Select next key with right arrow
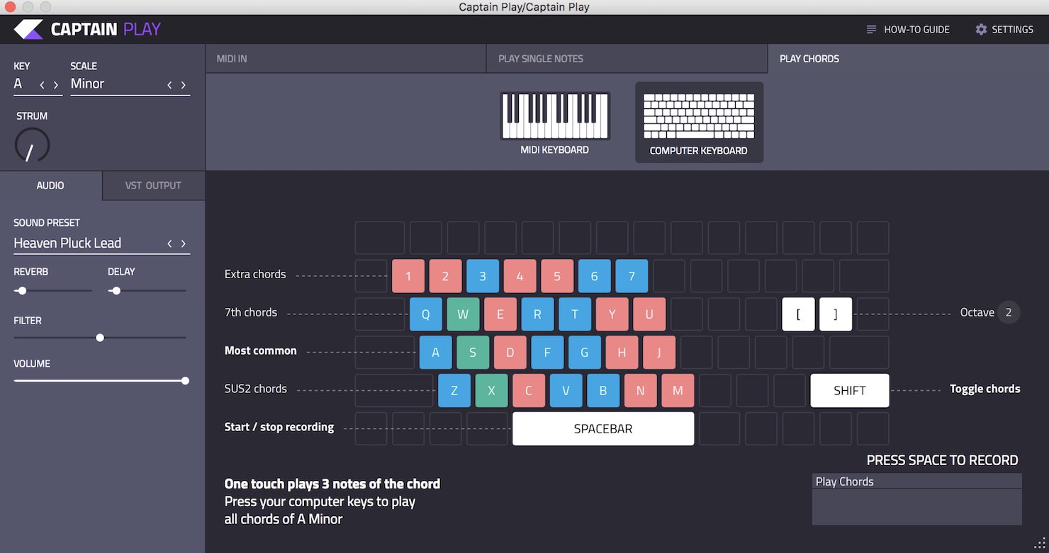This screenshot has height=553, width=1049. click(x=56, y=85)
